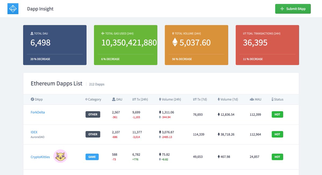
Task: Sort by the DApp column header
Action: [37, 99]
